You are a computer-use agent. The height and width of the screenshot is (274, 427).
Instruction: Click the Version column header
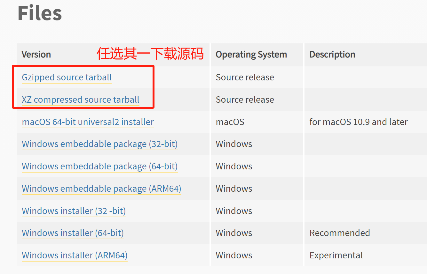click(36, 55)
